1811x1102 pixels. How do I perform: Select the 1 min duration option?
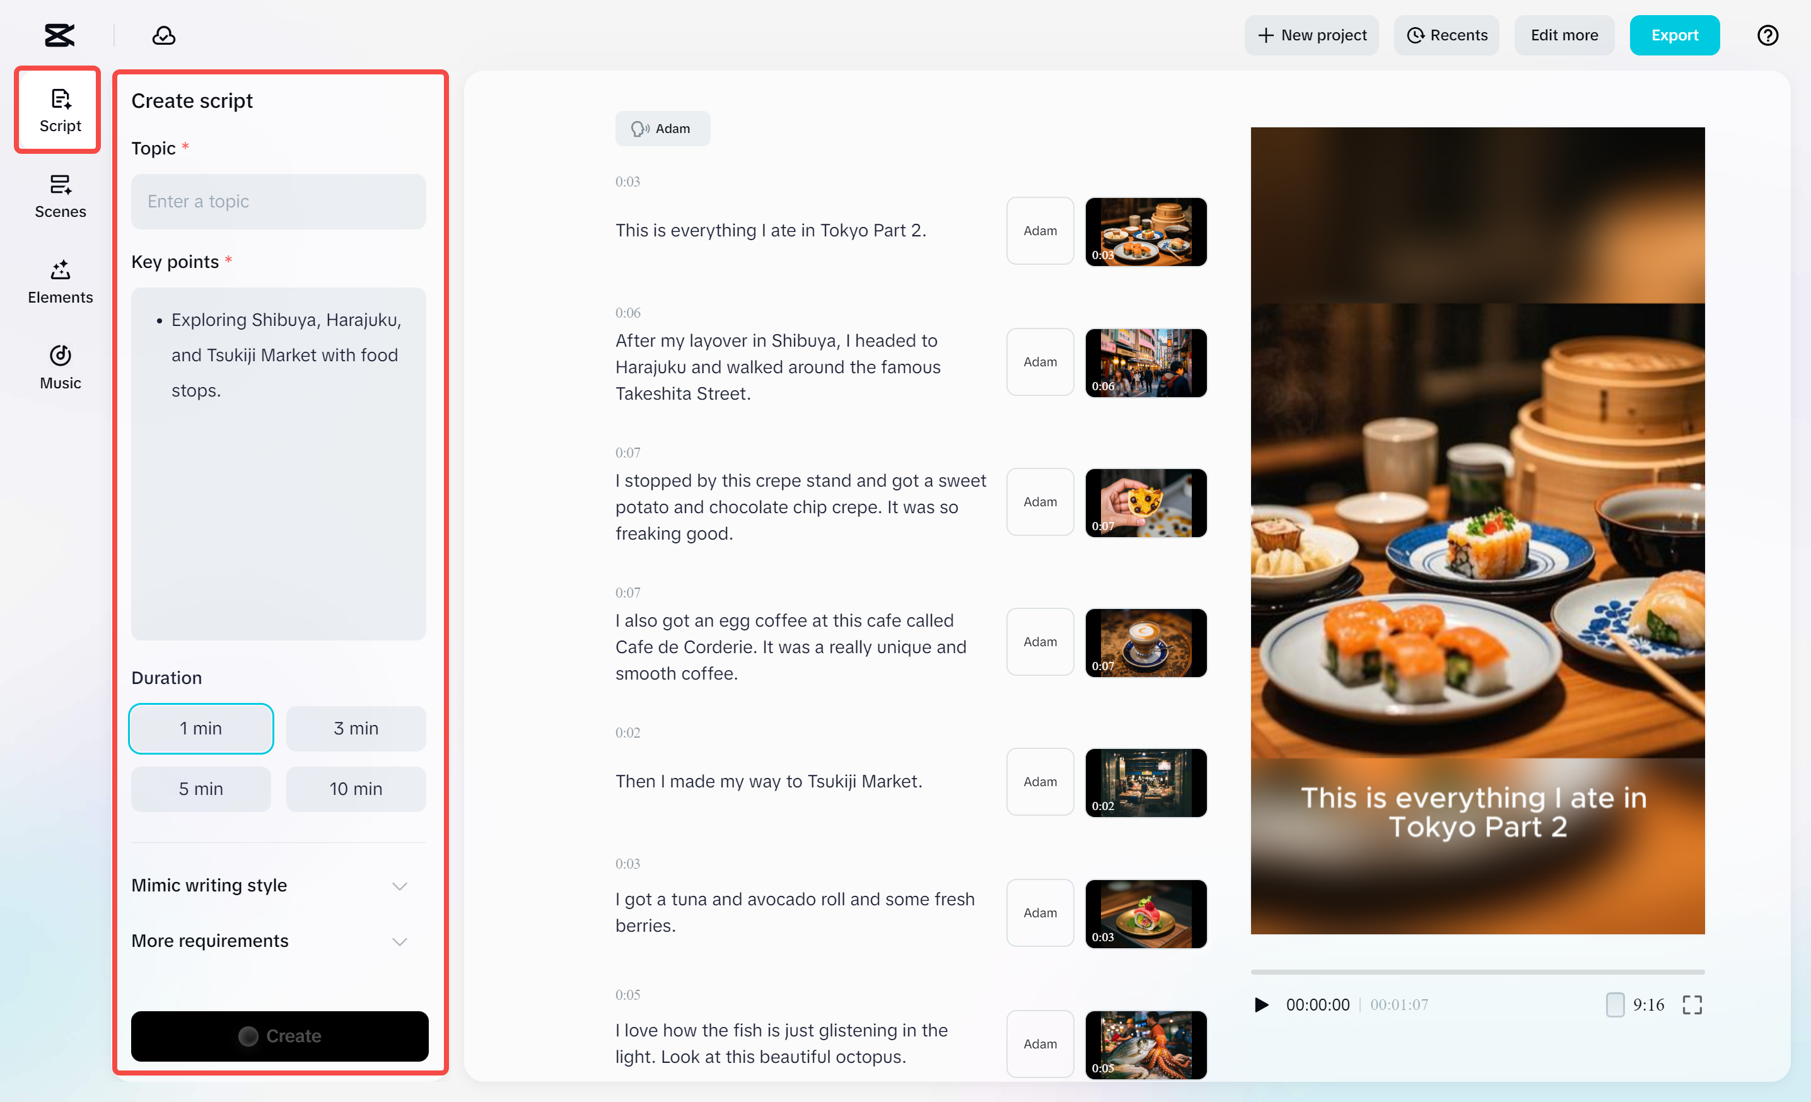pos(201,728)
